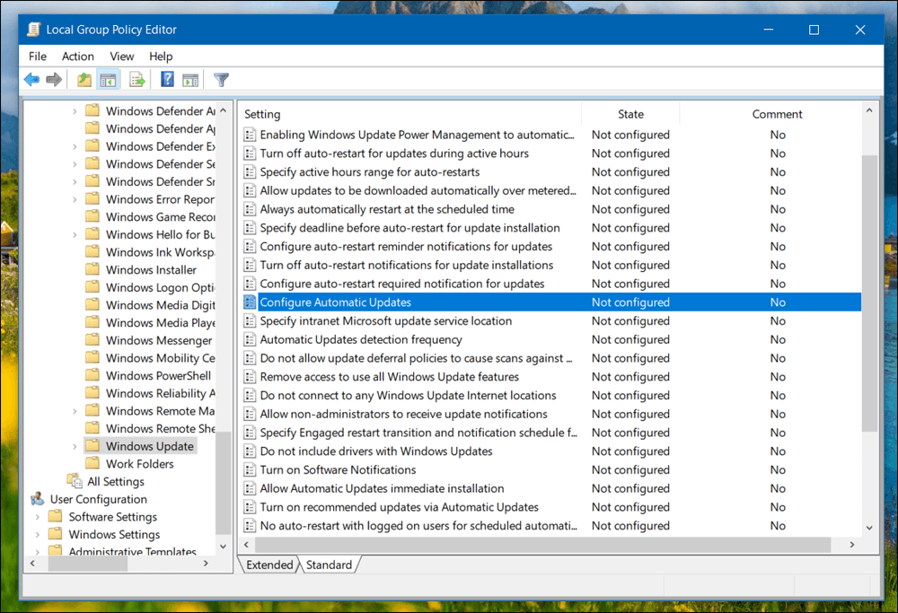Click the Export List toolbar icon

[x=136, y=80]
